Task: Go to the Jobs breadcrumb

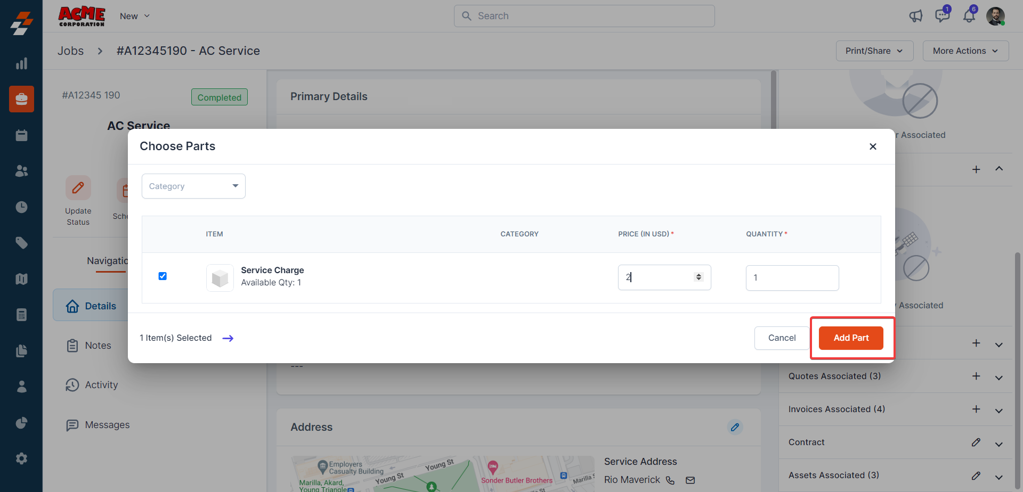Action: click(x=70, y=51)
